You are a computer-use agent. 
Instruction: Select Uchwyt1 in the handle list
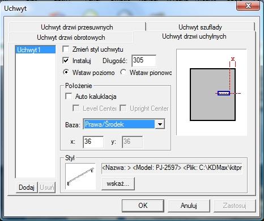tap(36, 50)
